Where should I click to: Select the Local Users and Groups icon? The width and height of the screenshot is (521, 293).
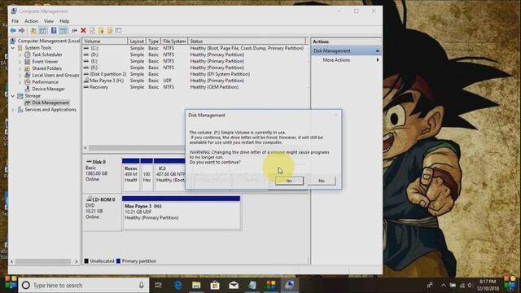click(28, 75)
